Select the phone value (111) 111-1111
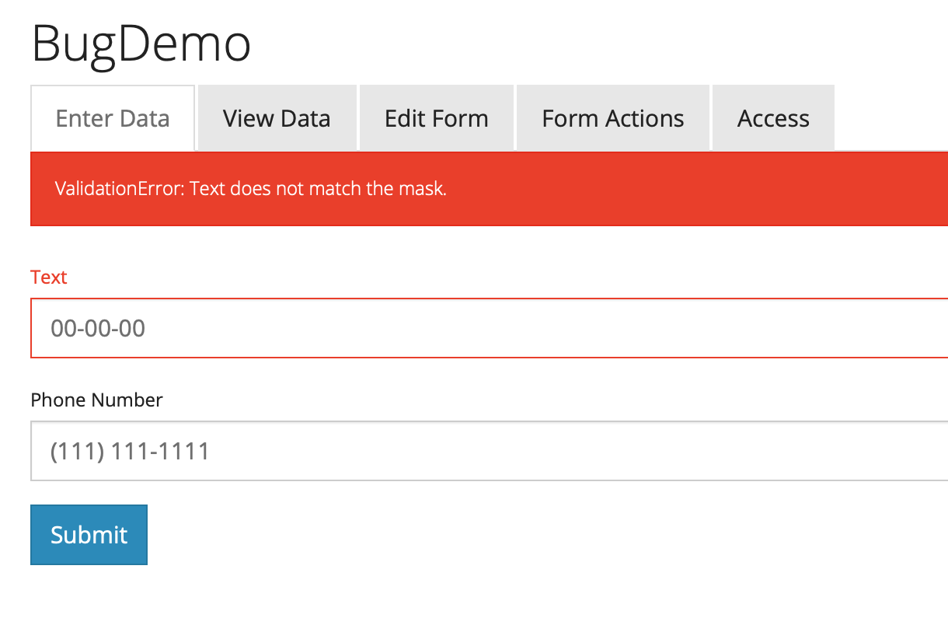948x625 pixels. point(129,451)
